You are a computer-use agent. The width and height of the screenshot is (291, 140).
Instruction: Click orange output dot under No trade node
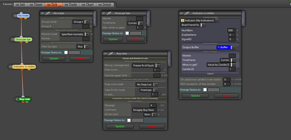(21, 18)
